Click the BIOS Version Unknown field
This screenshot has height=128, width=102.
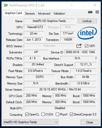[x=49, y=46]
